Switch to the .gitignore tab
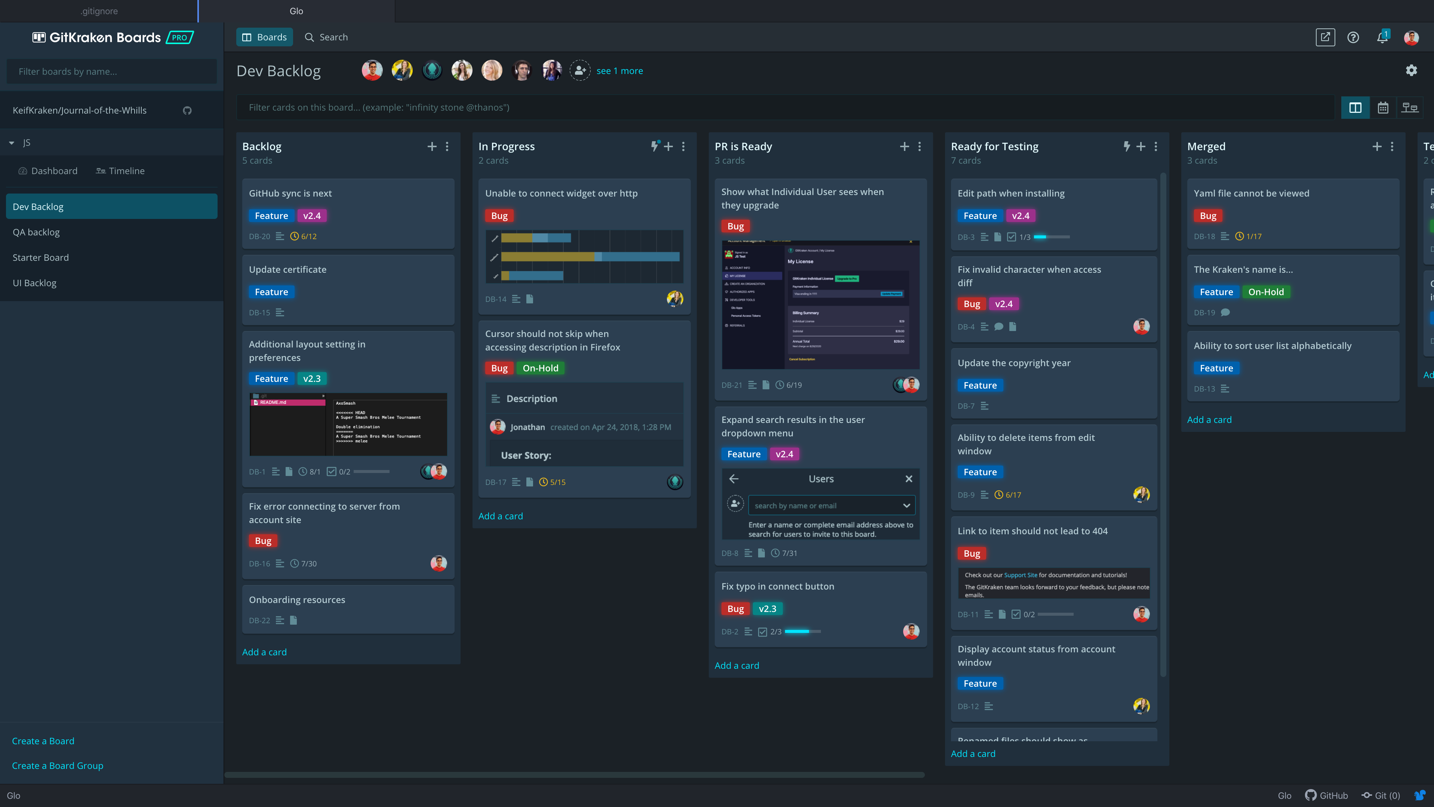 [x=99, y=11]
